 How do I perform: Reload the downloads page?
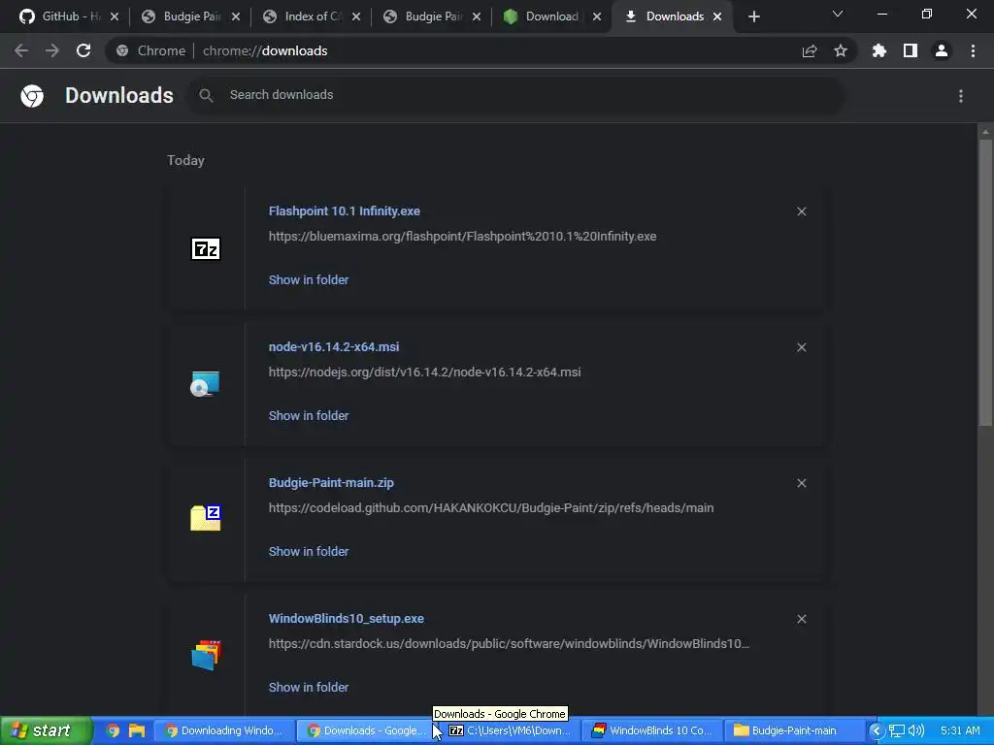83,50
